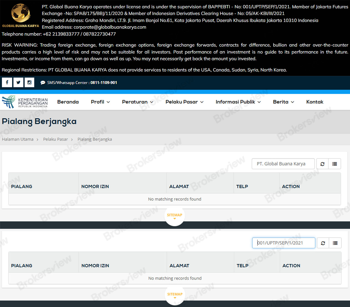Click the Global Buana Karya globe logo
The width and height of the screenshot is (350, 307).
tap(21, 15)
